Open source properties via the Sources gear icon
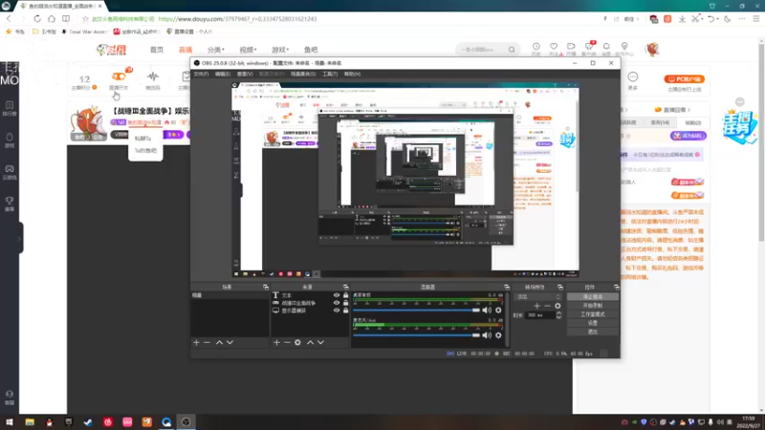Image resolution: width=765 pixels, height=430 pixels. (x=297, y=343)
